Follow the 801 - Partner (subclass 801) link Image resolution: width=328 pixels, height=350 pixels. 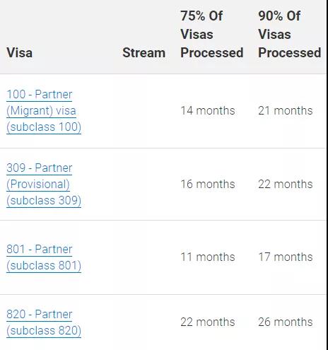coord(44,257)
